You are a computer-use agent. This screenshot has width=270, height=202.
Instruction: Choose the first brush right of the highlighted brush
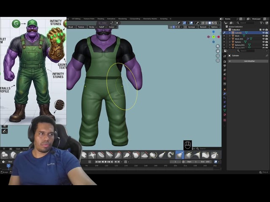189,155
